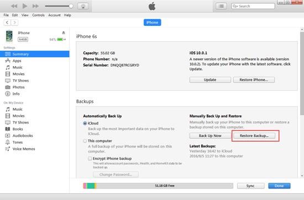Click Back Up Now button
This screenshot has width=304, height=200.
210,136
